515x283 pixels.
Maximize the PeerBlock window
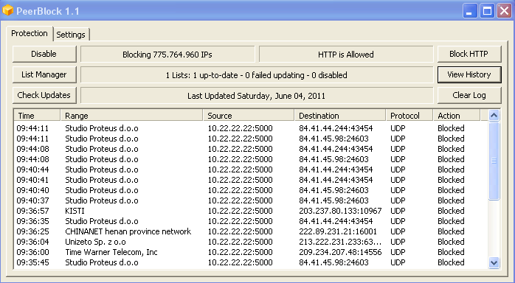pos(487,11)
